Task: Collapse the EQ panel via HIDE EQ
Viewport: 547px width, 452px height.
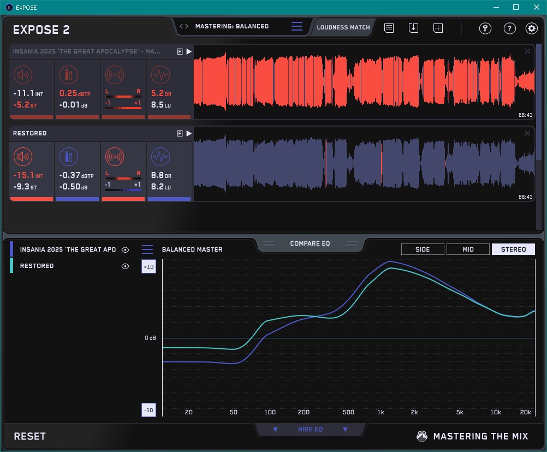Action: click(x=310, y=430)
